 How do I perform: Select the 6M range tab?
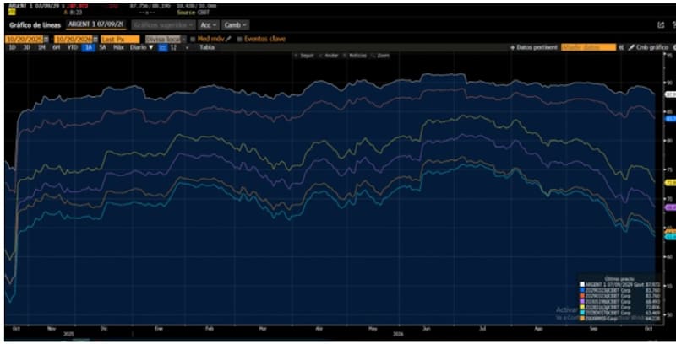(57, 47)
